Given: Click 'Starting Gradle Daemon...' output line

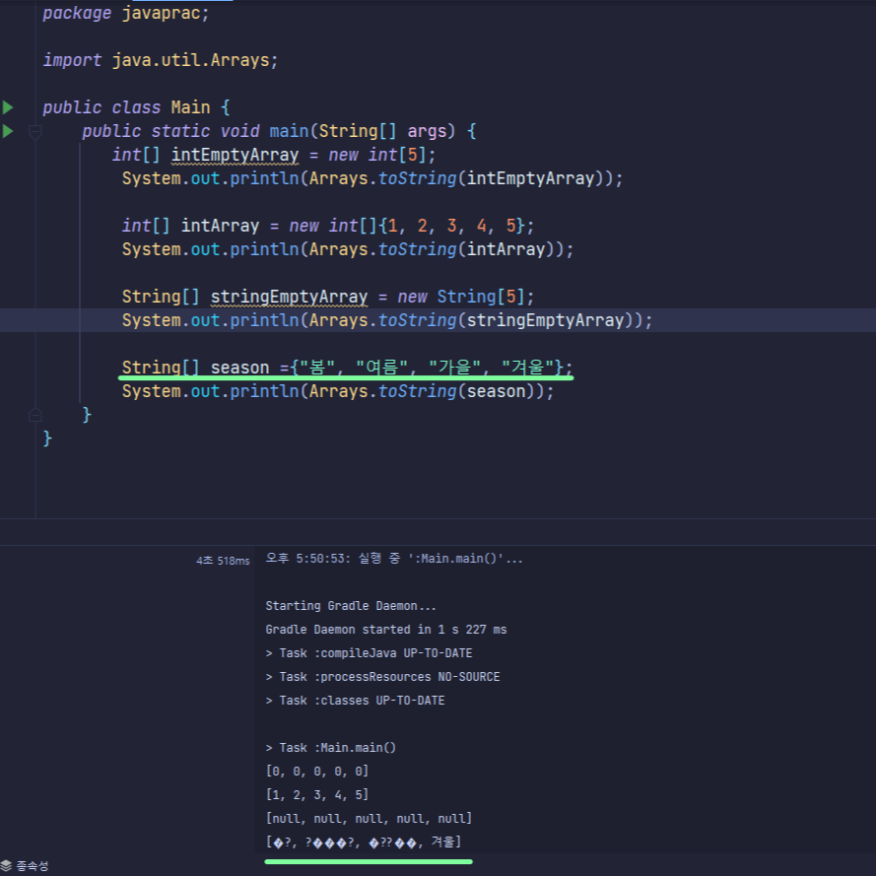Looking at the screenshot, I should point(350,606).
